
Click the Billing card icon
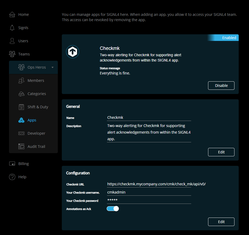coord(12,164)
